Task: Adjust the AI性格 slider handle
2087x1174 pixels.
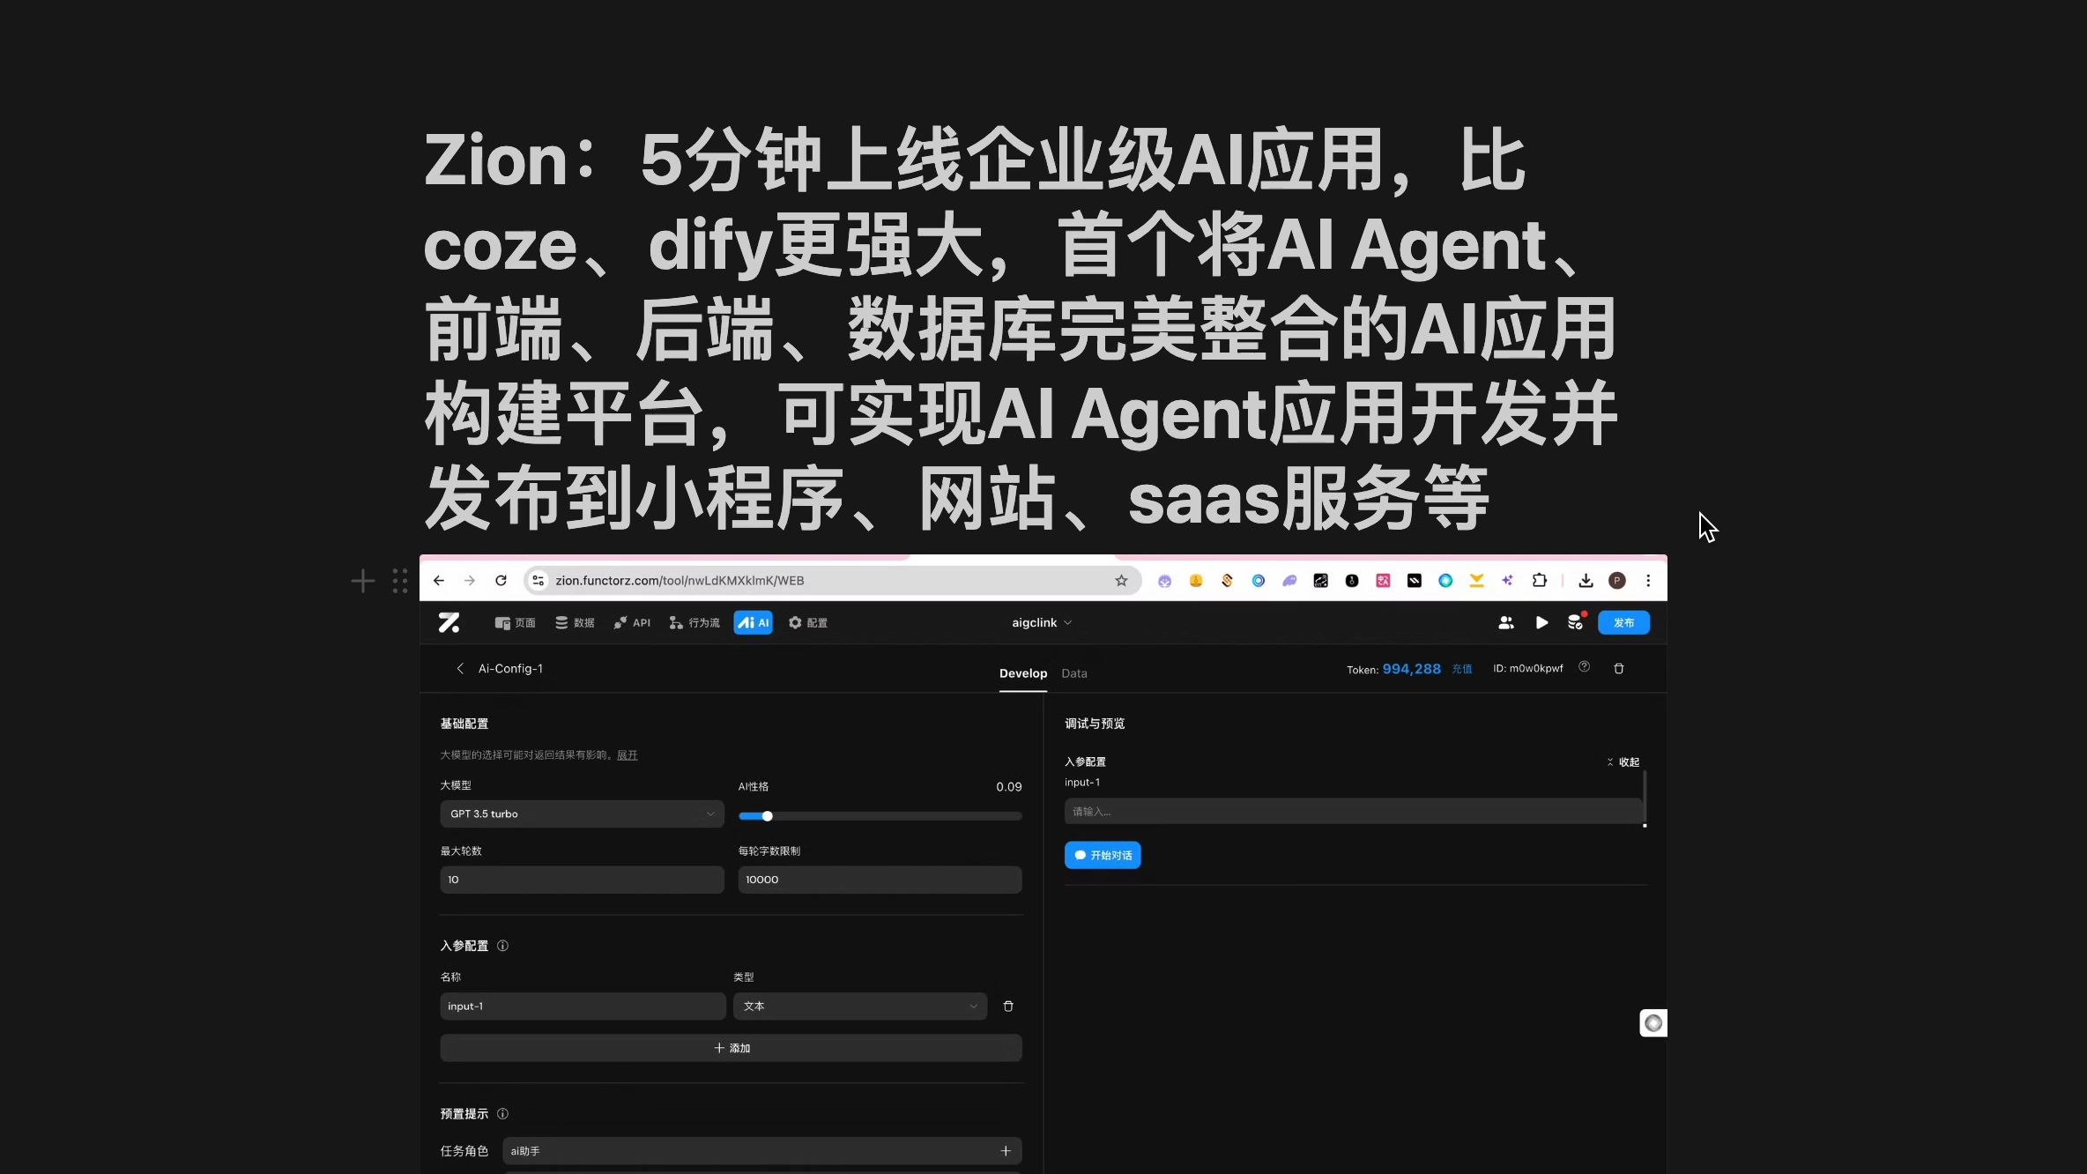Action: [x=767, y=817]
